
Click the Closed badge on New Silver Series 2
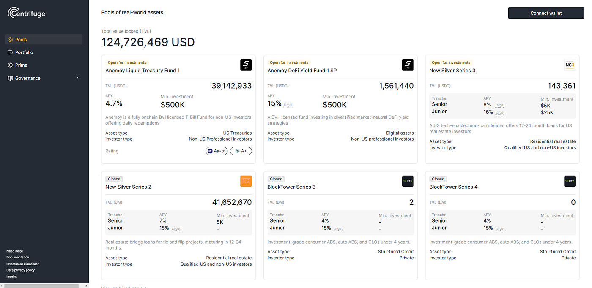114,179
